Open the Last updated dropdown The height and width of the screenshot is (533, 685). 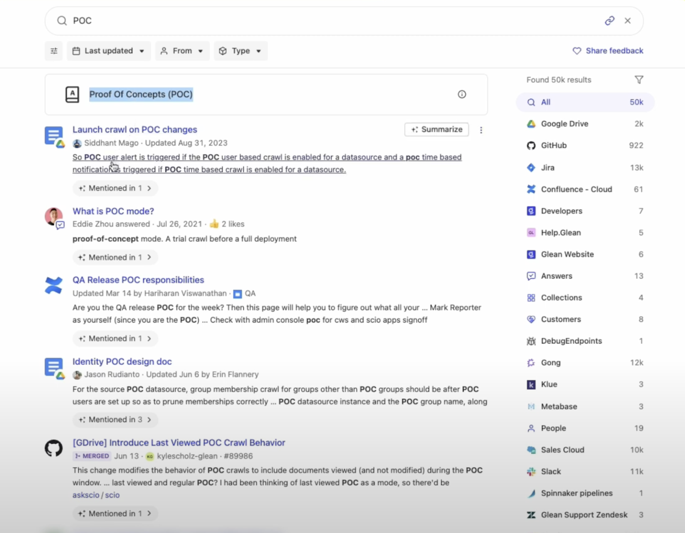pyautogui.click(x=109, y=51)
